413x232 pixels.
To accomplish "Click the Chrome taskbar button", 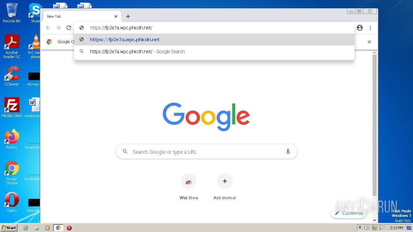I will tap(58, 228).
